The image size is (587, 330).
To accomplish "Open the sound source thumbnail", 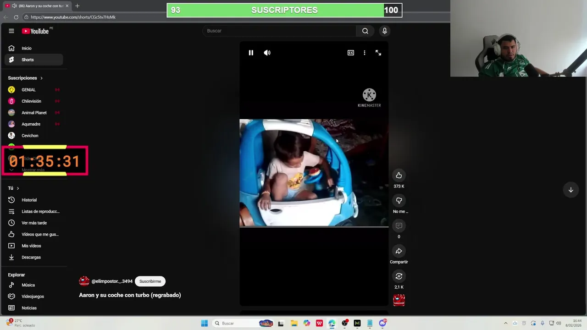I will pyautogui.click(x=399, y=300).
